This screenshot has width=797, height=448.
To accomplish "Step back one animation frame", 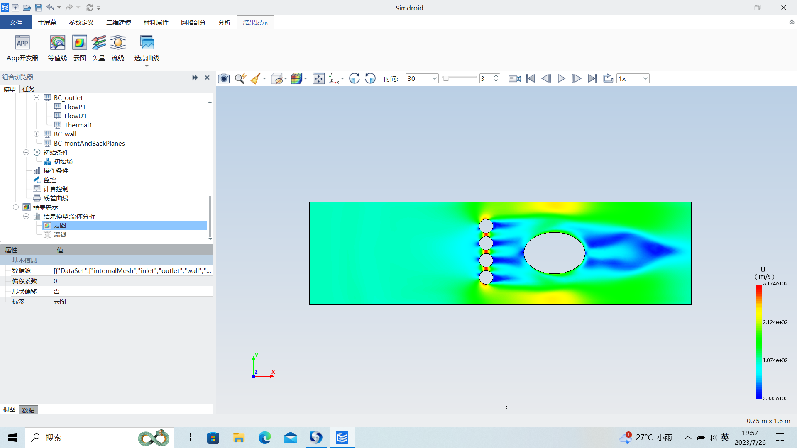I will point(546,78).
